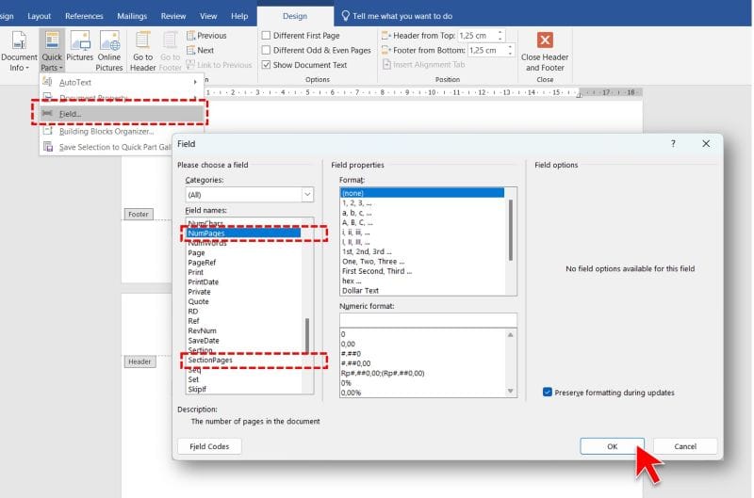Click the Field dialog help question mark
The height and width of the screenshot is (498, 754).
click(672, 144)
